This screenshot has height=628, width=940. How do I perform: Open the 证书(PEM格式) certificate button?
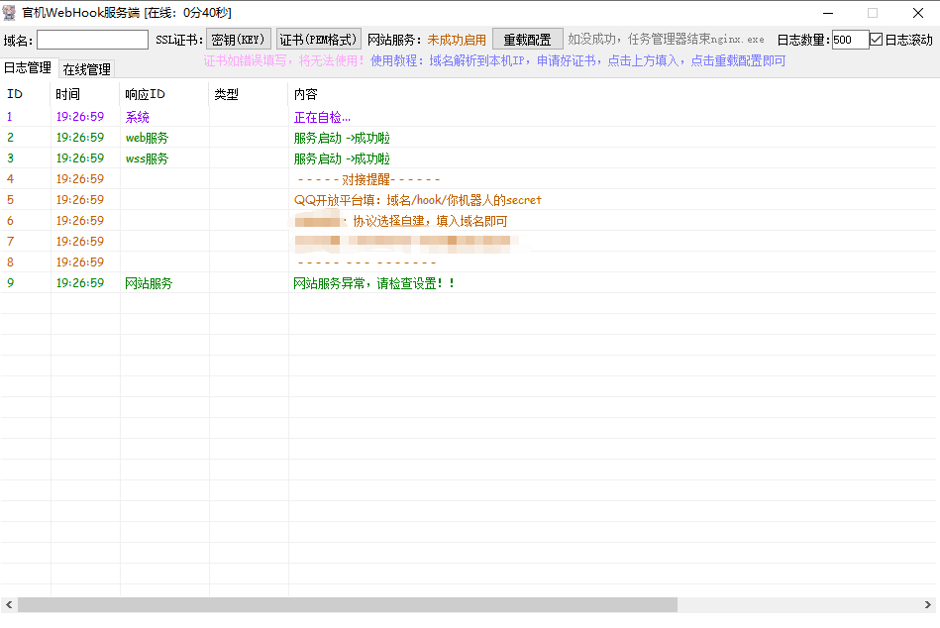click(318, 40)
